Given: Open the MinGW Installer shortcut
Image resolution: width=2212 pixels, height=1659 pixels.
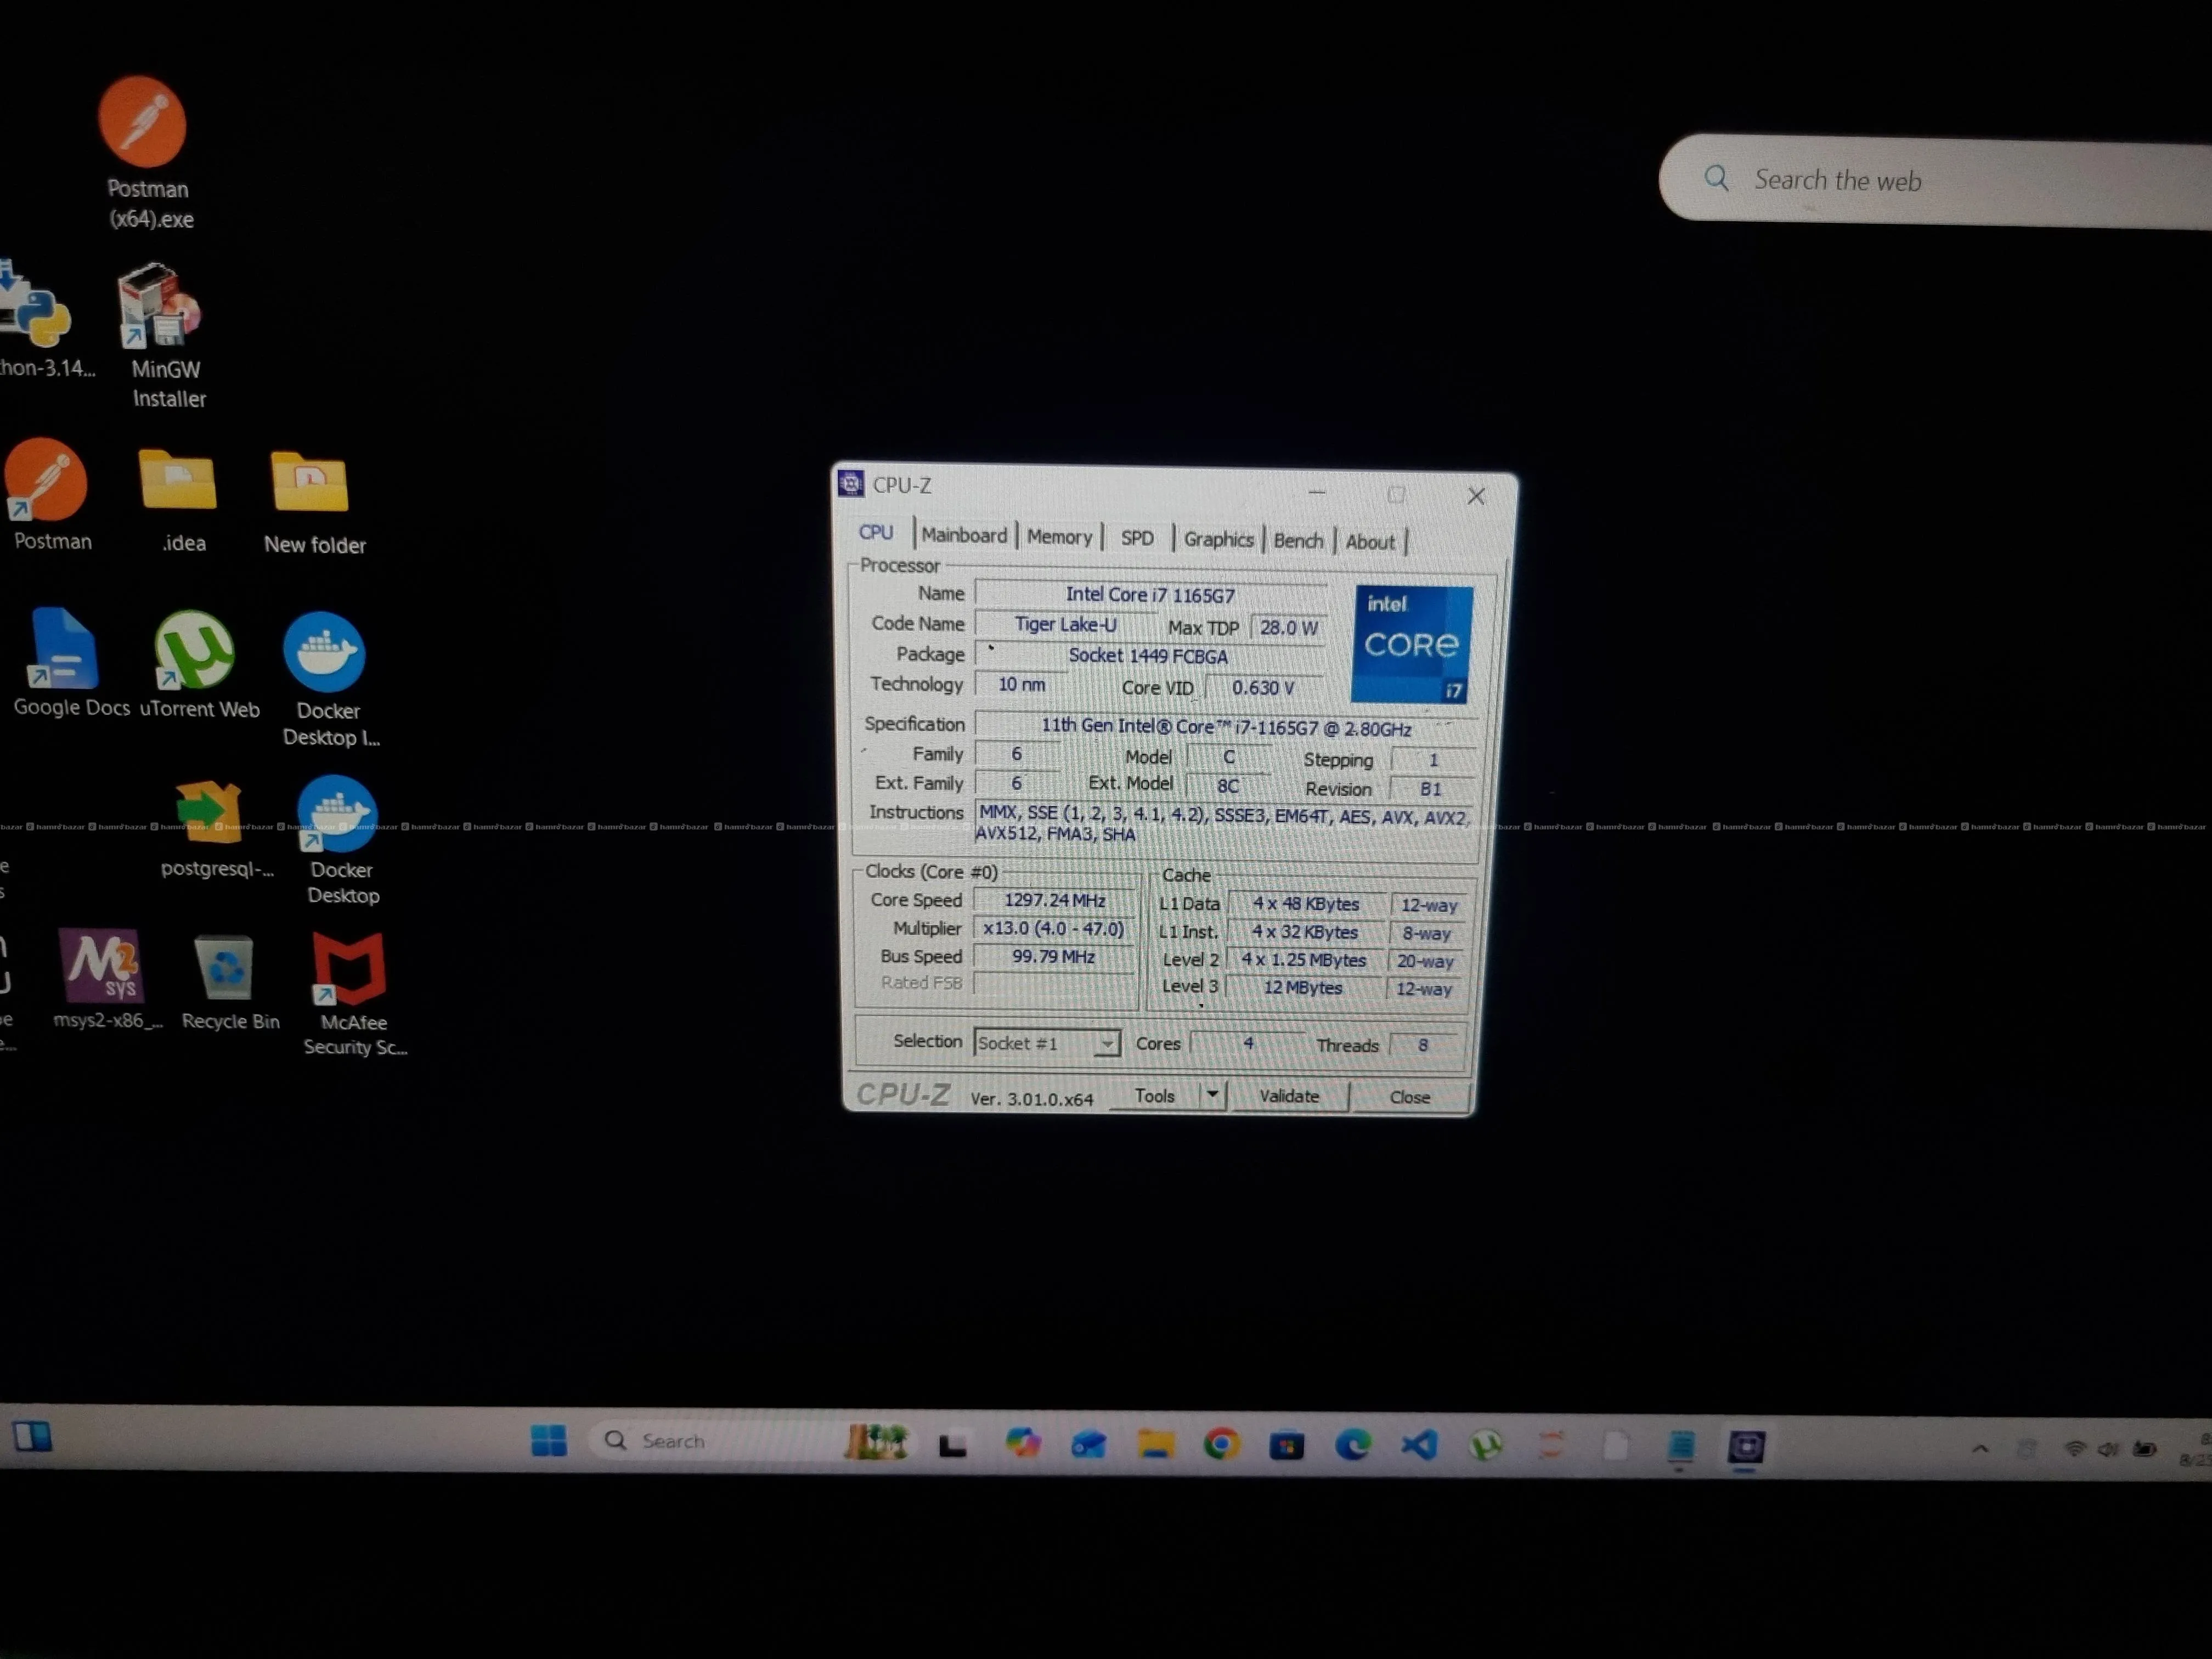Looking at the screenshot, I should (164, 335).
